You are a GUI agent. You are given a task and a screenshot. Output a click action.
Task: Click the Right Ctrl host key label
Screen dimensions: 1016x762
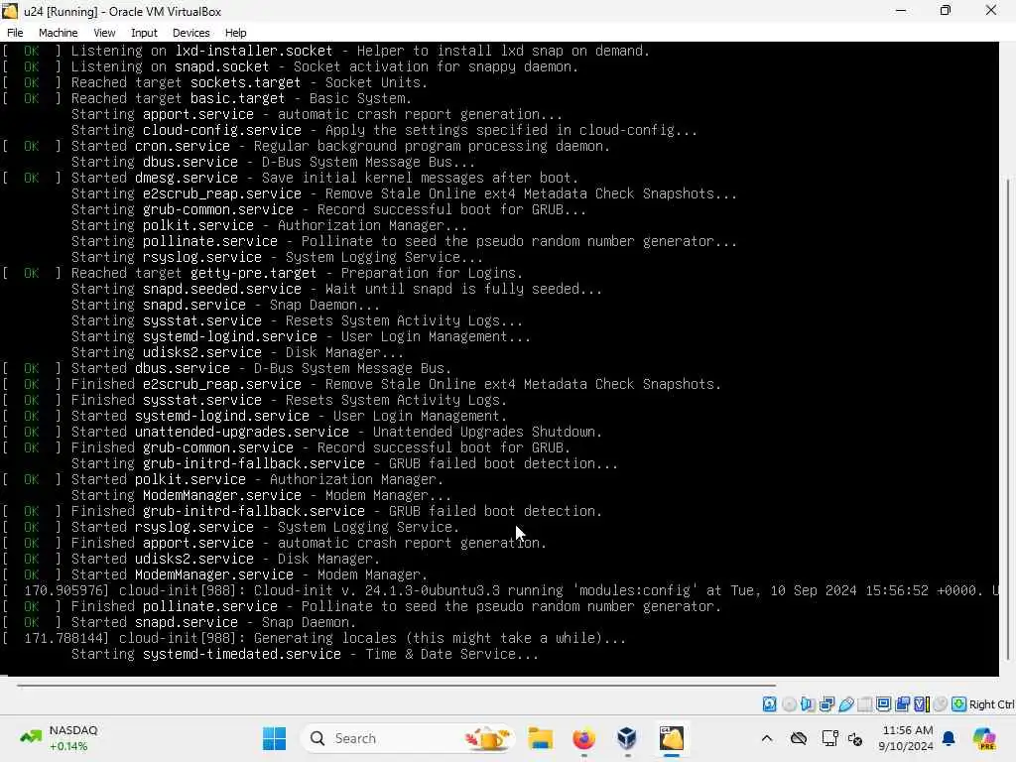[992, 704]
